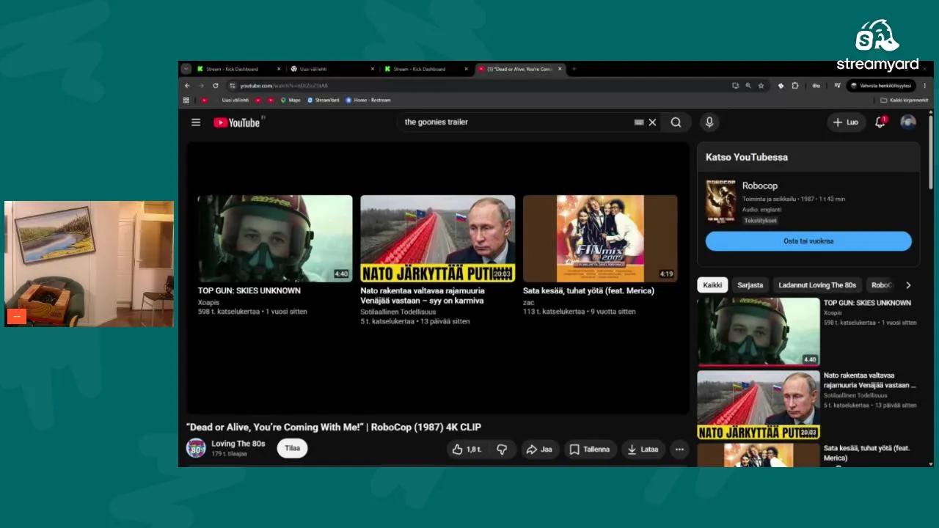Open the browser apps grid in bookmarks bar
This screenshot has height=528, width=939.
186,100
